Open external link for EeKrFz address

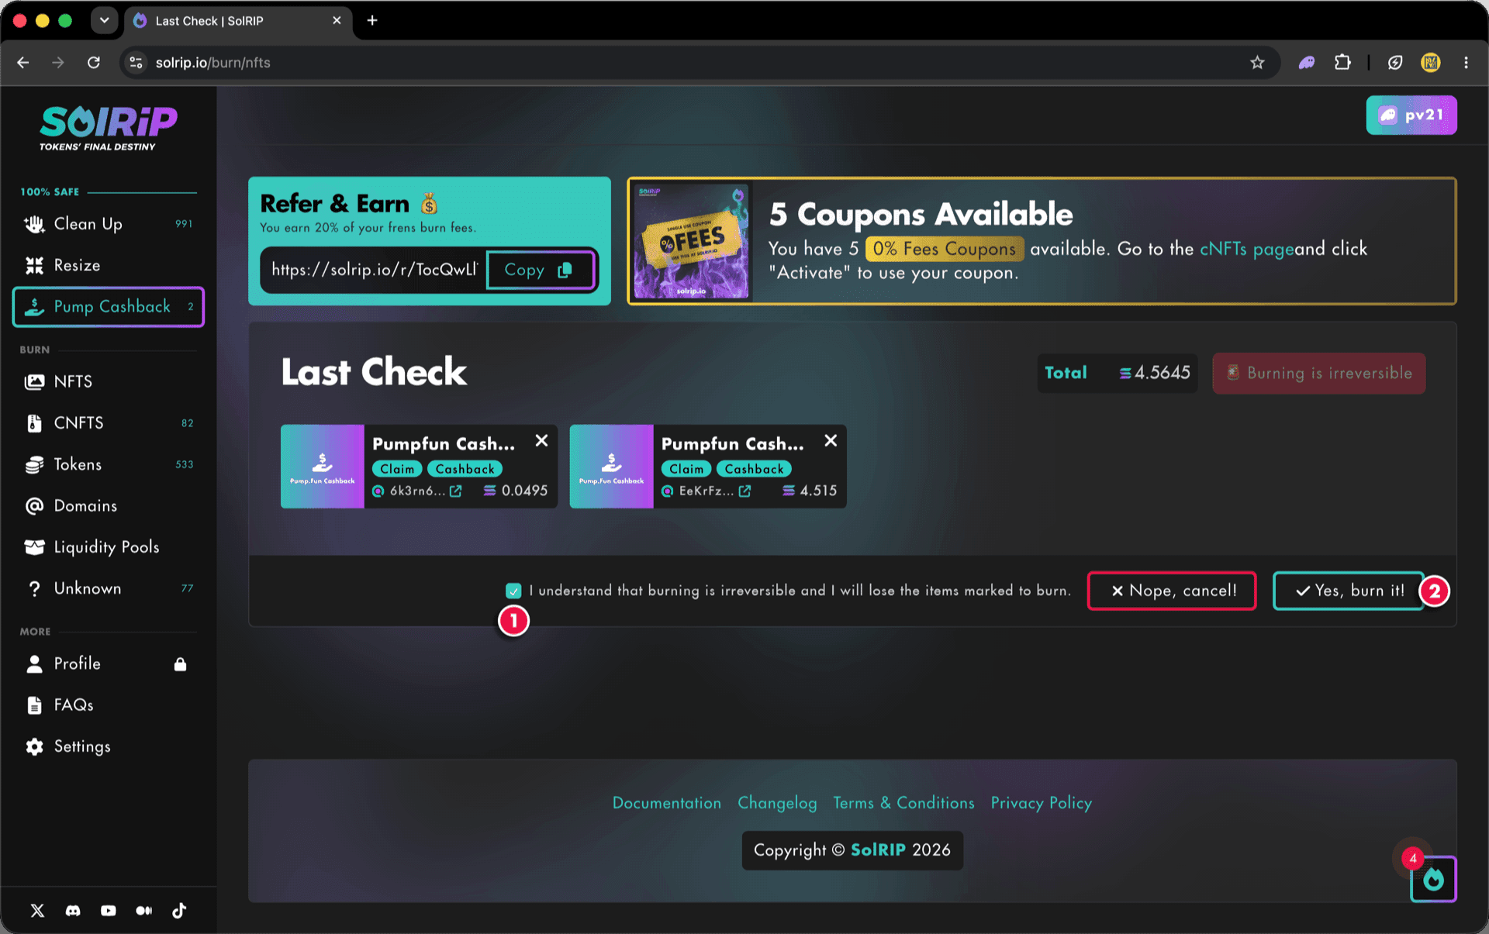(x=745, y=491)
